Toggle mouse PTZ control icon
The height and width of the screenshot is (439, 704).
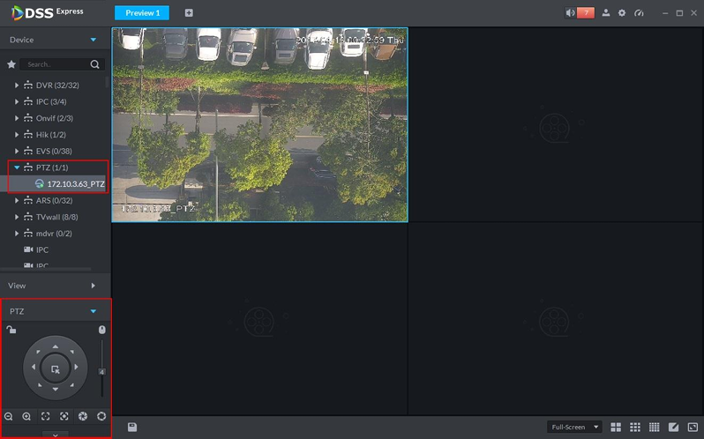click(x=101, y=330)
